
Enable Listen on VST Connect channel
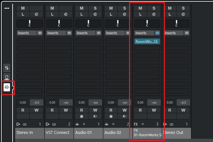(x=52, y=14)
